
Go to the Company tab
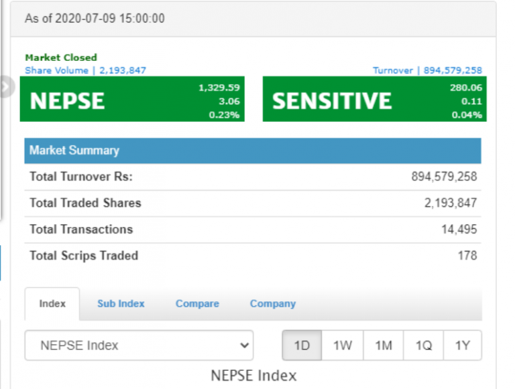[273, 303]
